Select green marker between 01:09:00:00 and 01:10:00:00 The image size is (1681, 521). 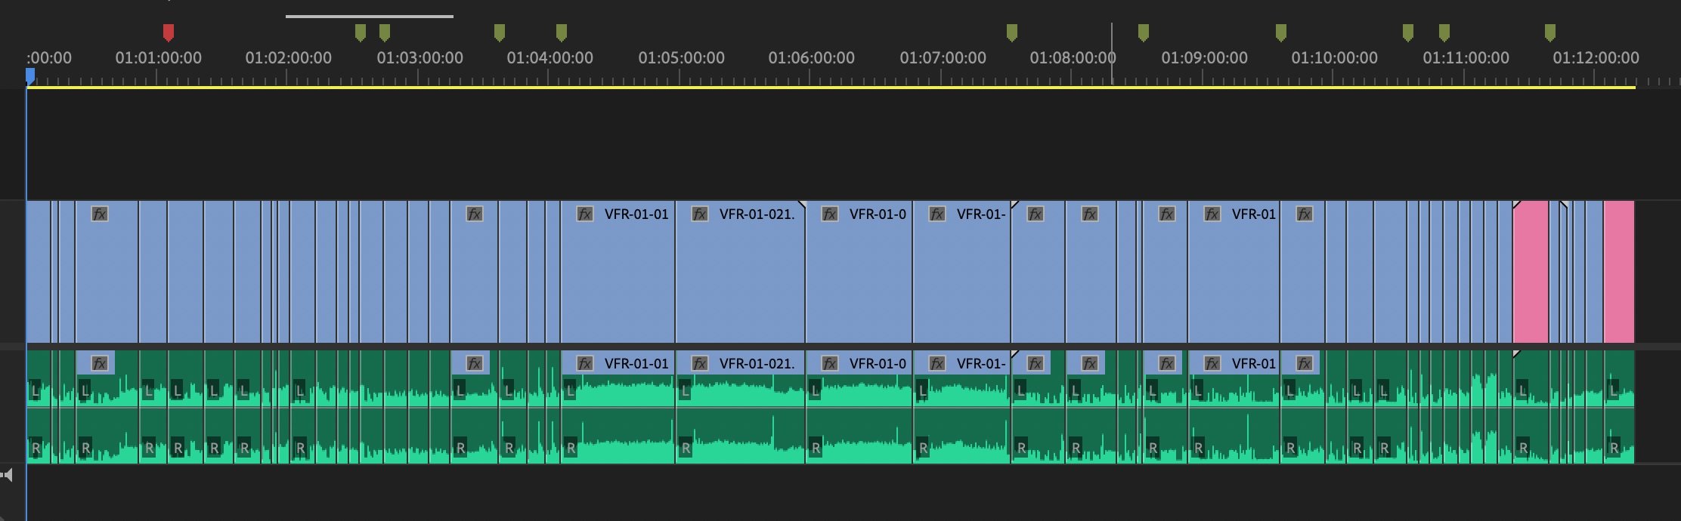(x=1281, y=32)
